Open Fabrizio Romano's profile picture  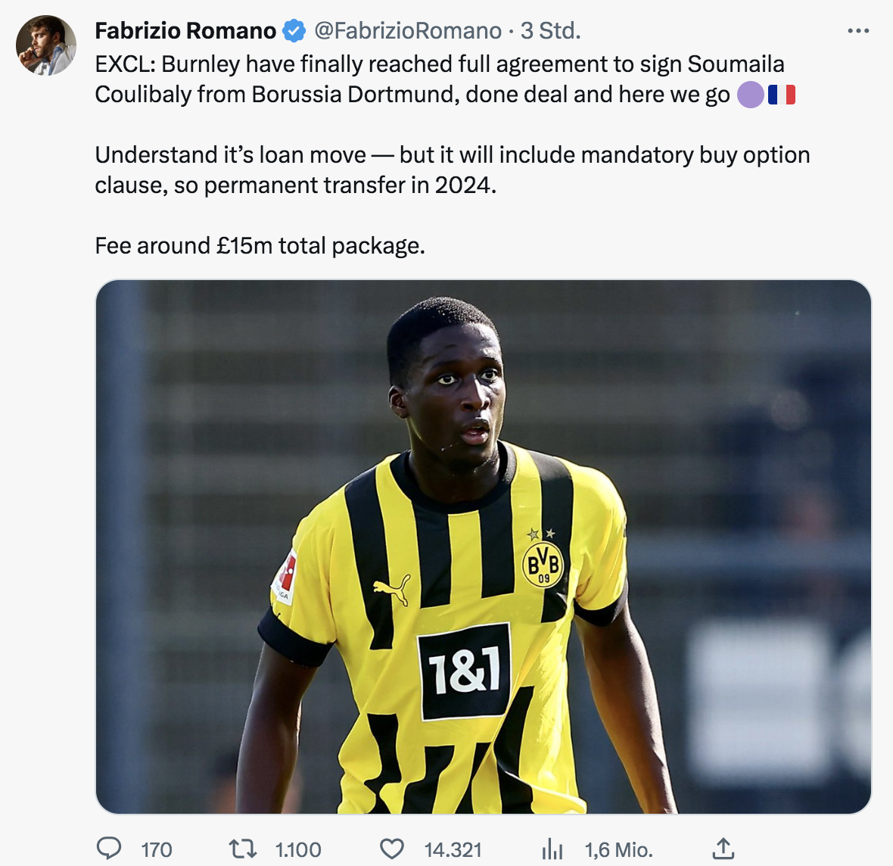pos(46,45)
